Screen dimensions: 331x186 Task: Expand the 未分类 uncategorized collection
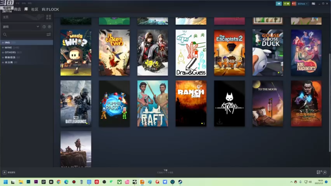pyautogui.click(x=26, y=62)
